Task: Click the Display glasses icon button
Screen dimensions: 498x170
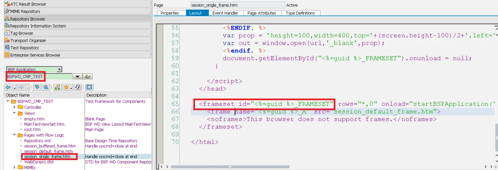Action: [88, 77]
